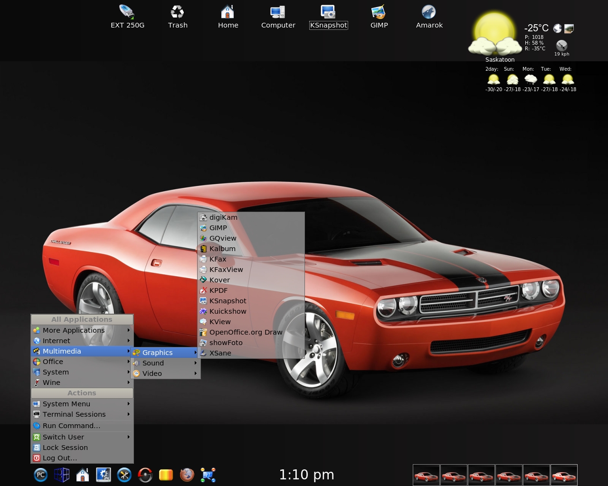The image size is (608, 486).
Task: Expand the Sound submenu arrow
Action: [x=195, y=363]
